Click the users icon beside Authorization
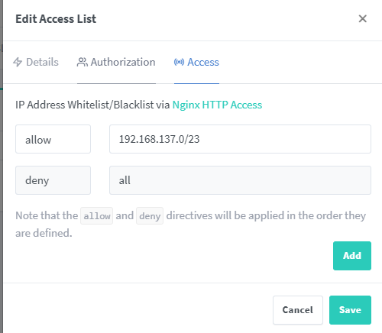Screen dimensions: 382x333 (x=83, y=62)
